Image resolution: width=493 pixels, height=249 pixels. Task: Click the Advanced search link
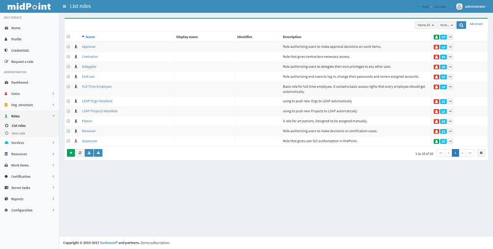point(476,24)
